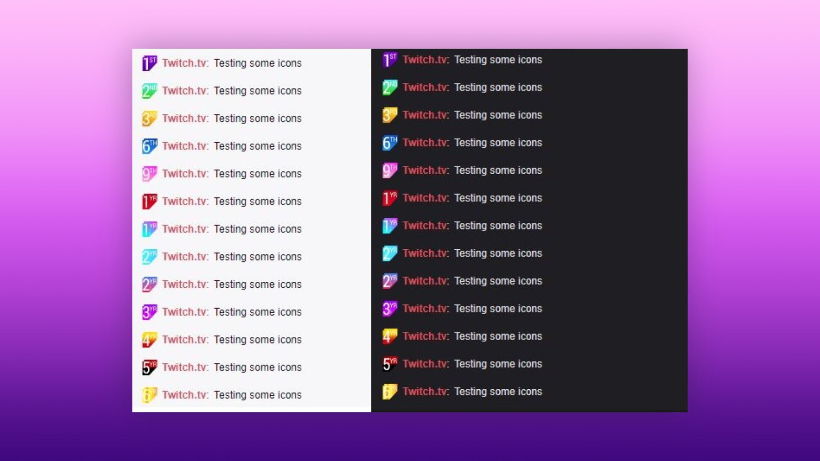This screenshot has width=820, height=461.
Task: Select the purple 1ST badge on light theme
Action: tap(149, 63)
